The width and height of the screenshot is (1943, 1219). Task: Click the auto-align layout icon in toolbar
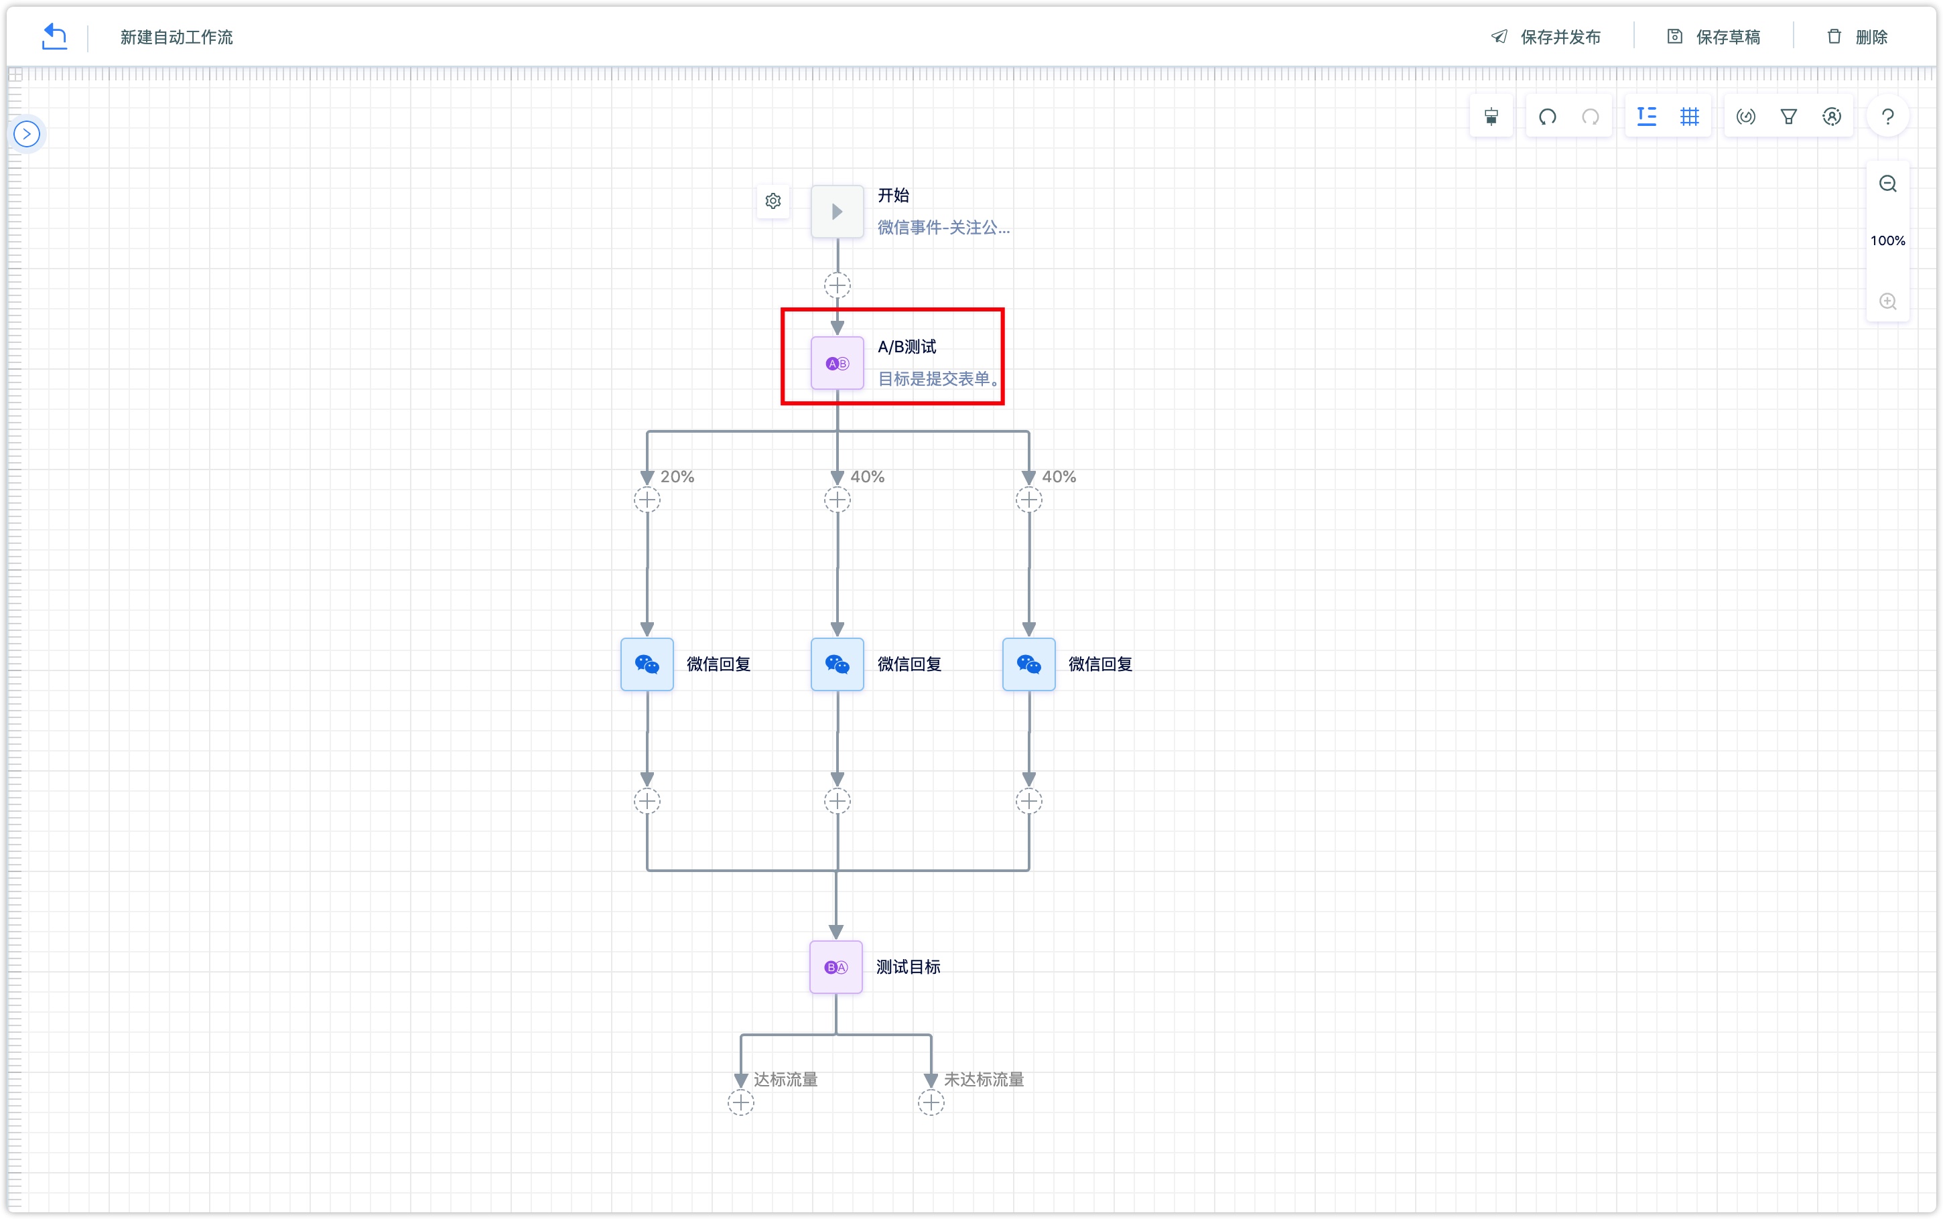pyautogui.click(x=1491, y=117)
